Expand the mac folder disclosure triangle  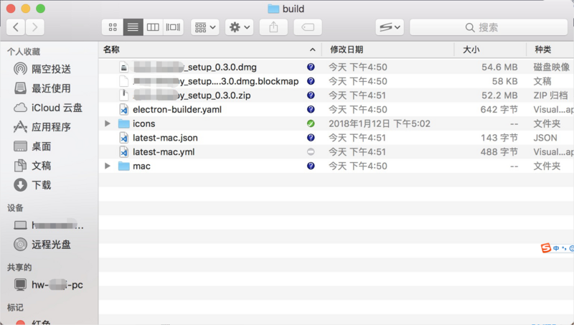coord(108,166)
